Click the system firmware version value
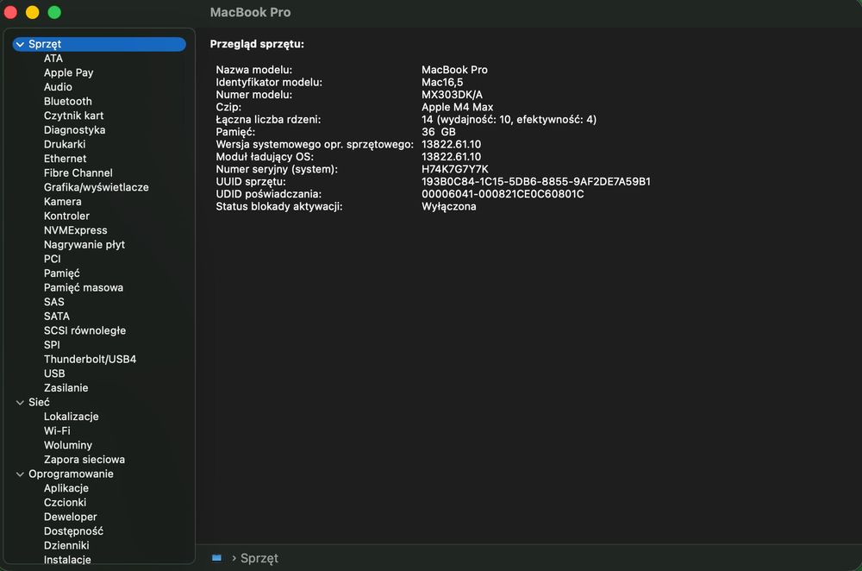This screenshot has height=571, width=862. (452, 144)
